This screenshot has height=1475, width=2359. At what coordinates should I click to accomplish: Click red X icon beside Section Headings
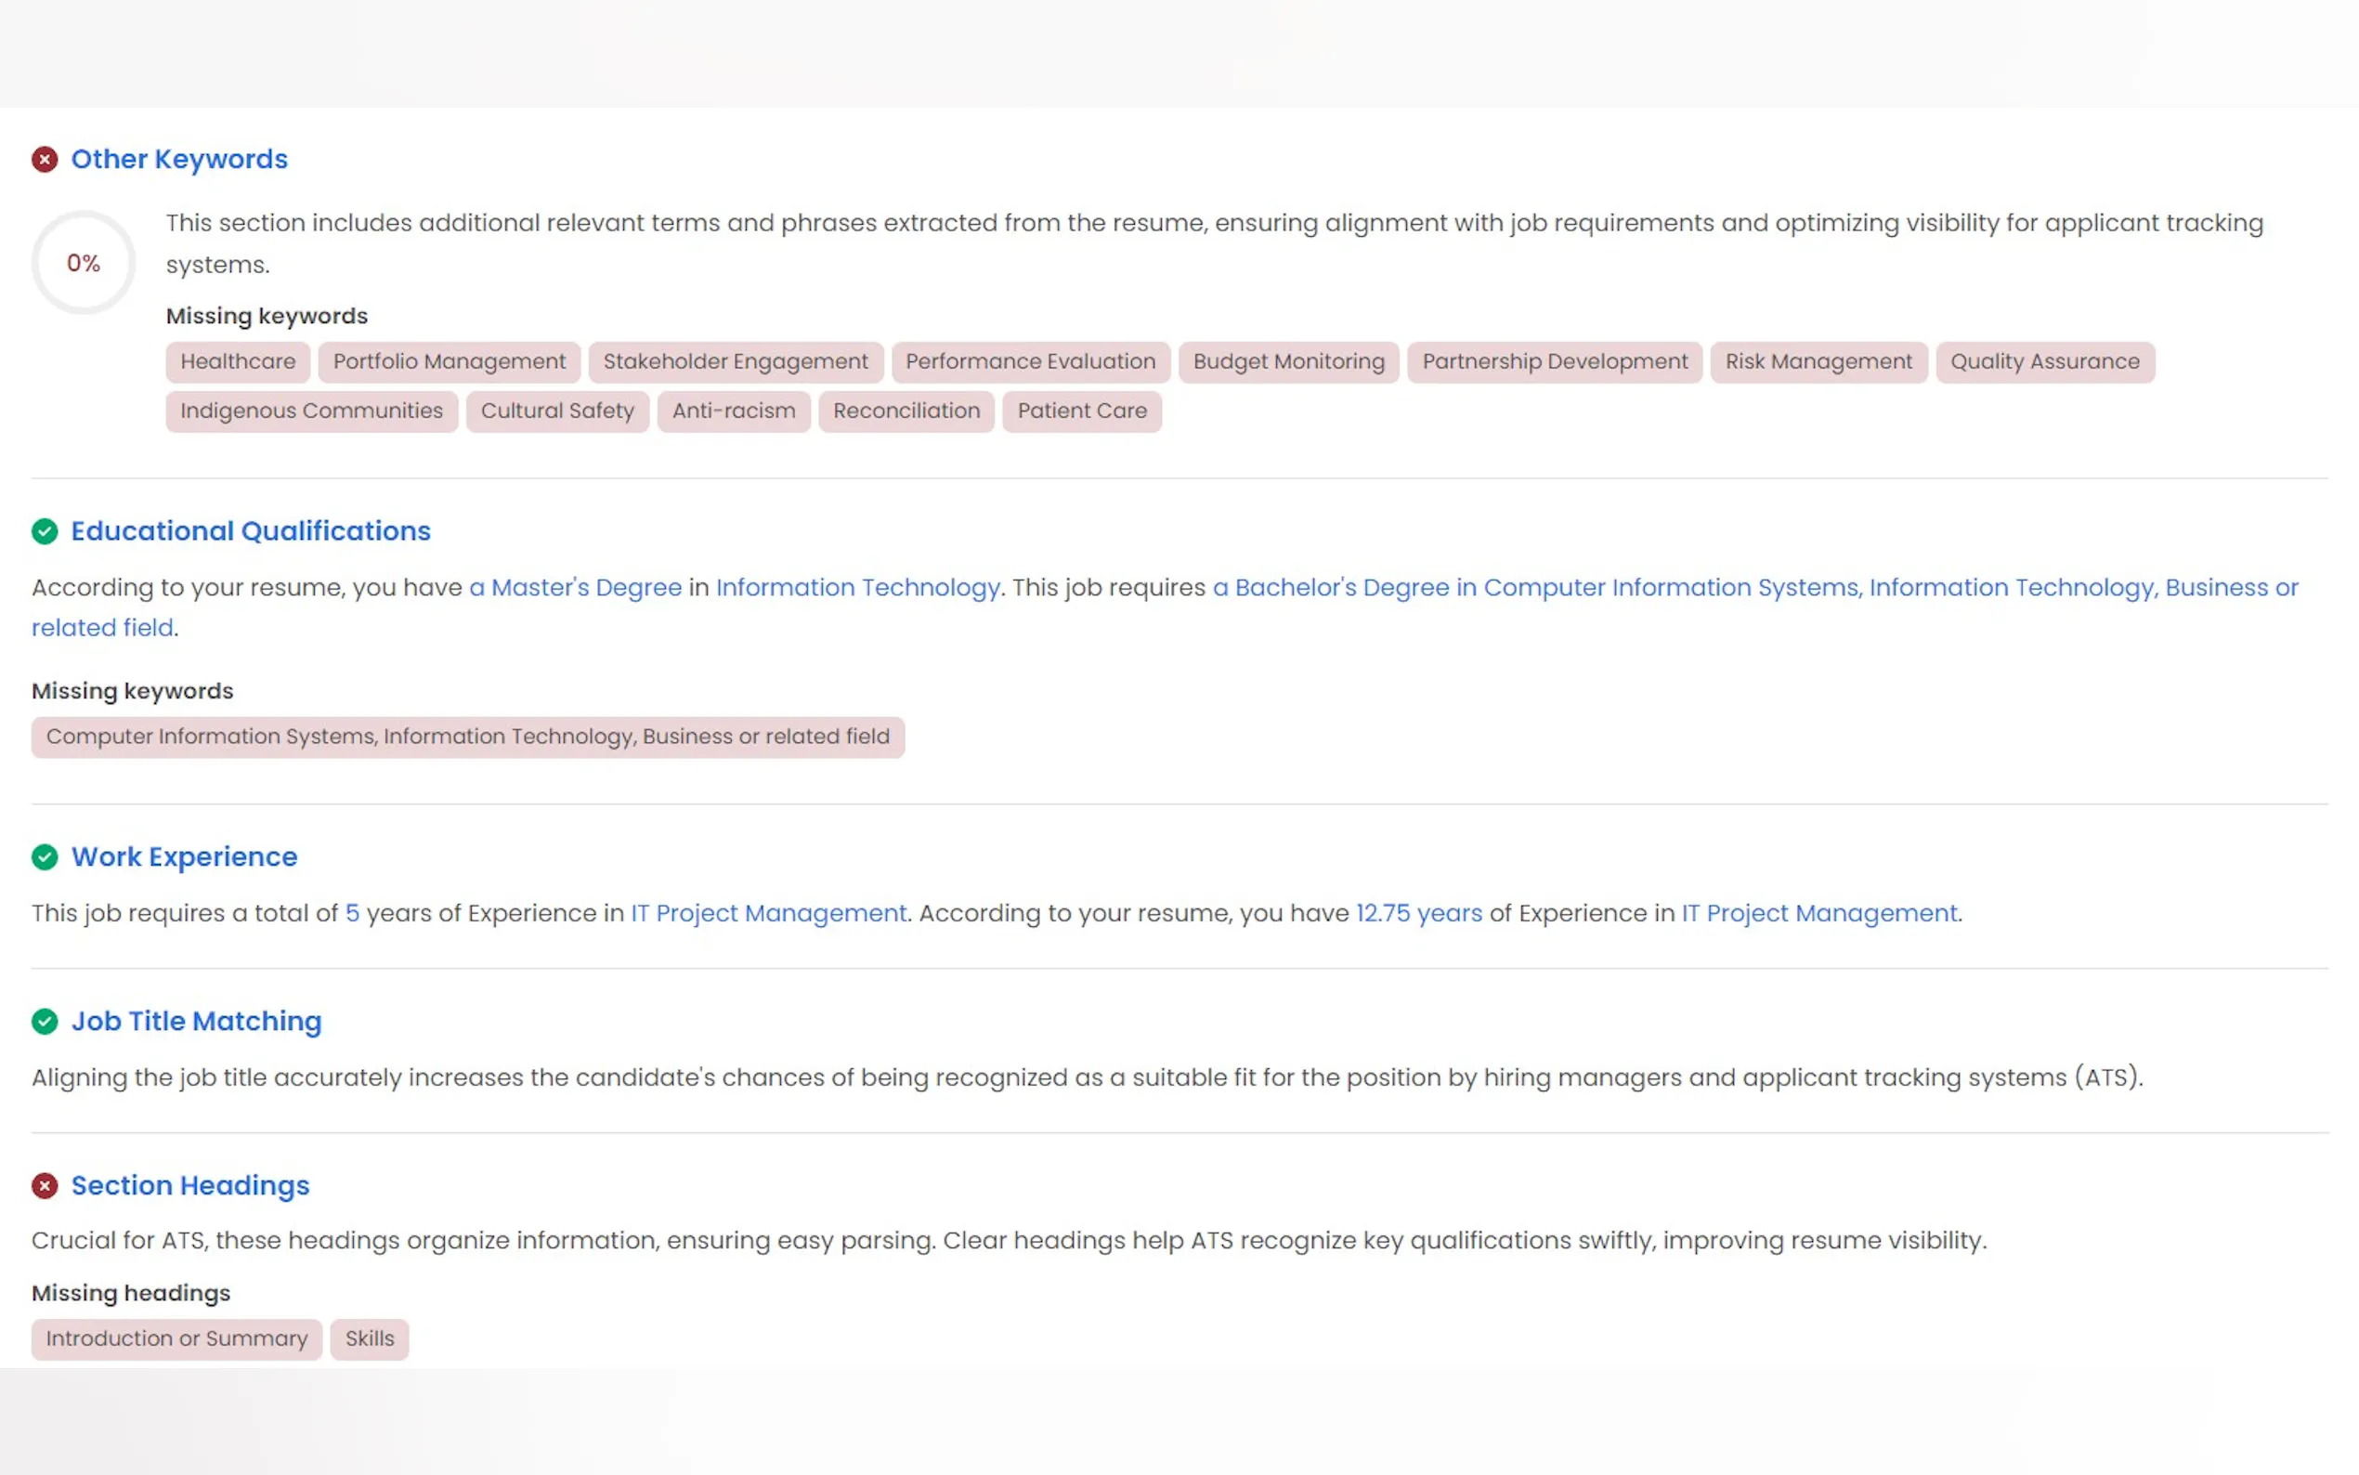pos(45,1185)
